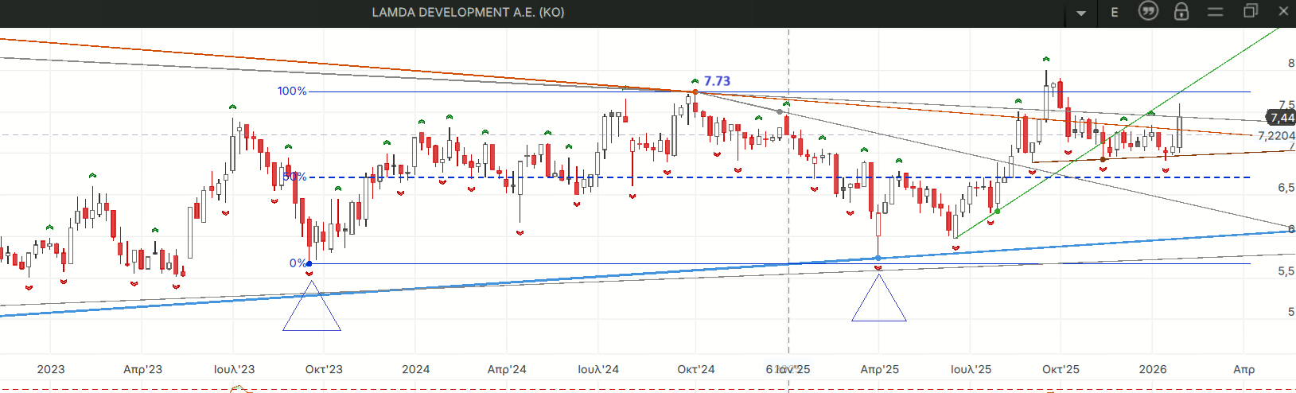
Task: Select the orange anchor point at 7.73 peak
Action: coord(695,92)
